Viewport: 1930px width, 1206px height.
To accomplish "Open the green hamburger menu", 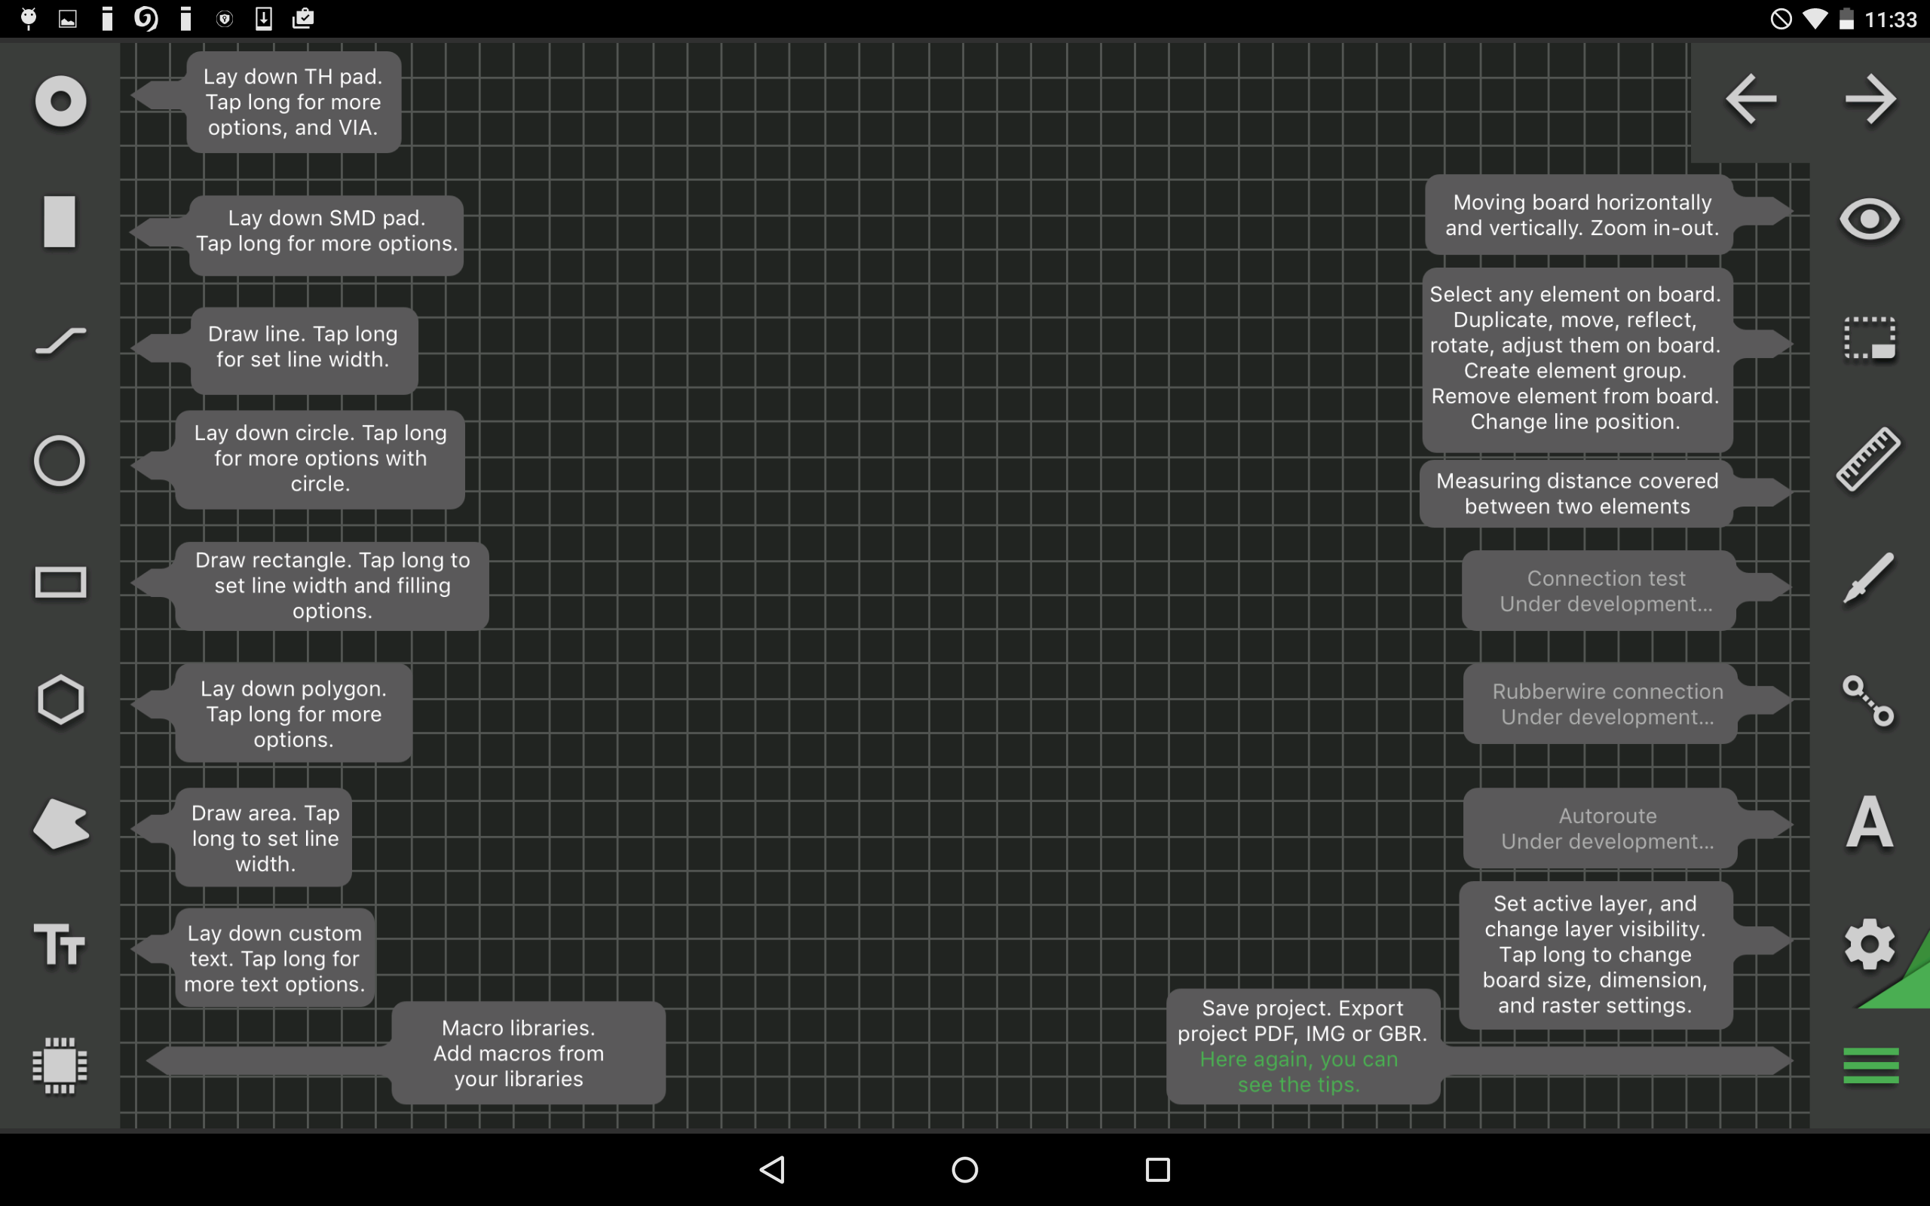I will 1871,1067.
